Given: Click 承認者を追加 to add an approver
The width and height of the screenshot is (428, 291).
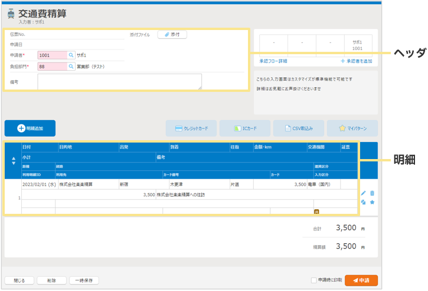Looking at the screenshot, I should pos(356,61).
